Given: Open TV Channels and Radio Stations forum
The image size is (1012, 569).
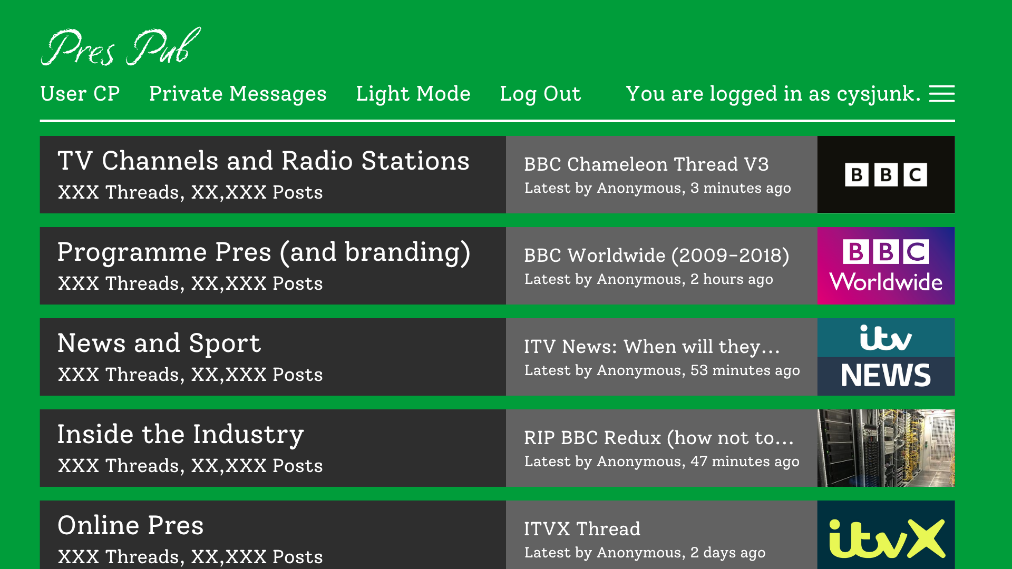Looking at the screenshot, I should 263,161.
